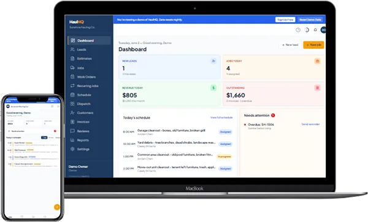Click the Revenue Today dollar icon
368x222 pixels.
tap(213, 87)
